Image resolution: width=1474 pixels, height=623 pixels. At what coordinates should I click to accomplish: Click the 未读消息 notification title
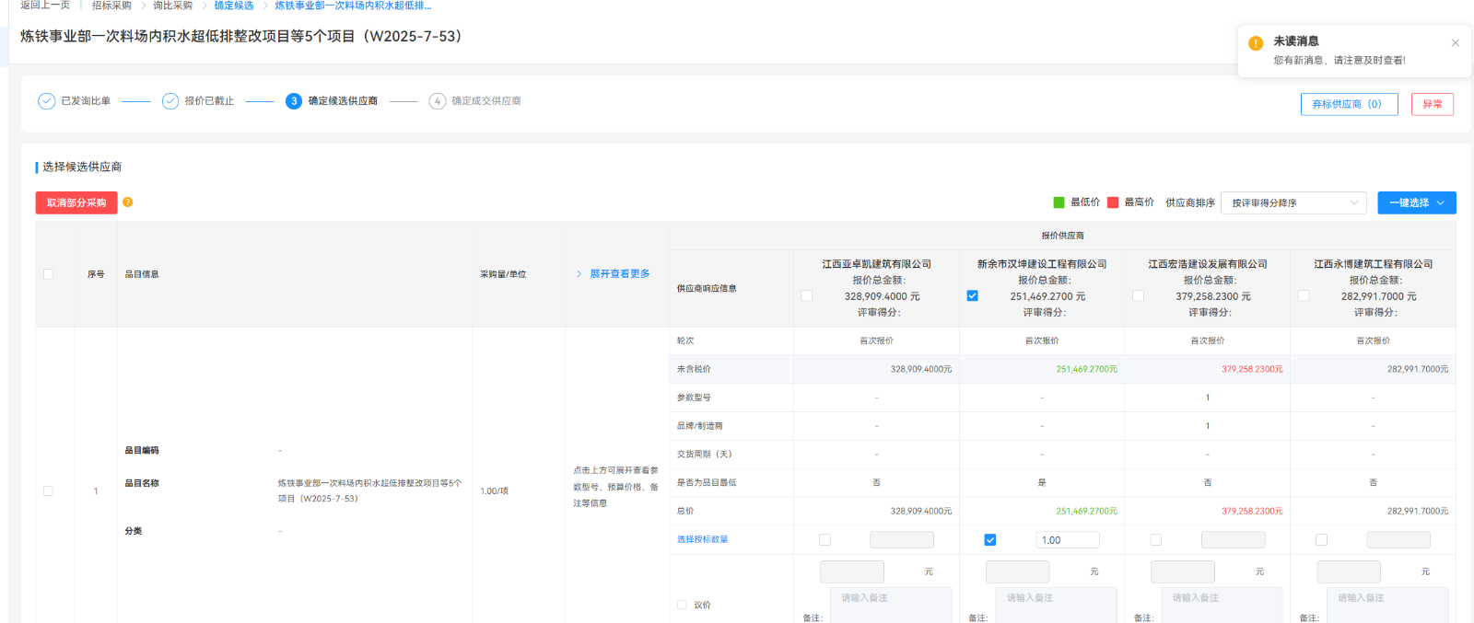[x=1296, y=41]
